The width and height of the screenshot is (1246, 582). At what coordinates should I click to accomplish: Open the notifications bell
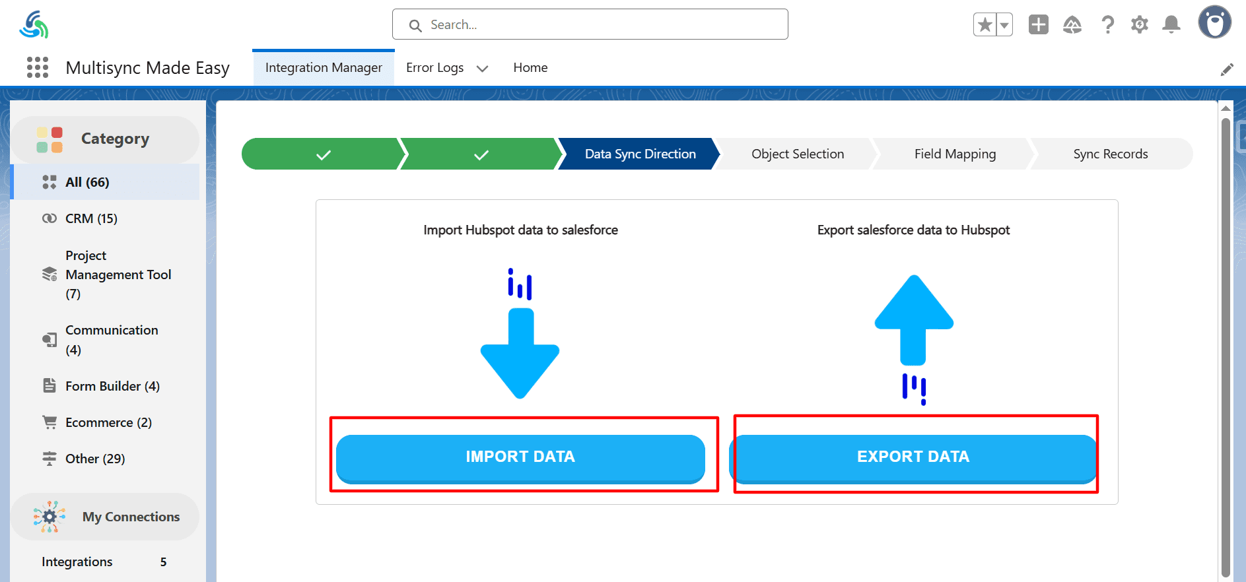[1171, 25]
